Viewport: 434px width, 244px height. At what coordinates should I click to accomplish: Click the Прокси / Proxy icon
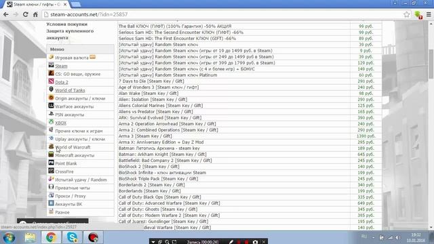(x=51, y=195)
